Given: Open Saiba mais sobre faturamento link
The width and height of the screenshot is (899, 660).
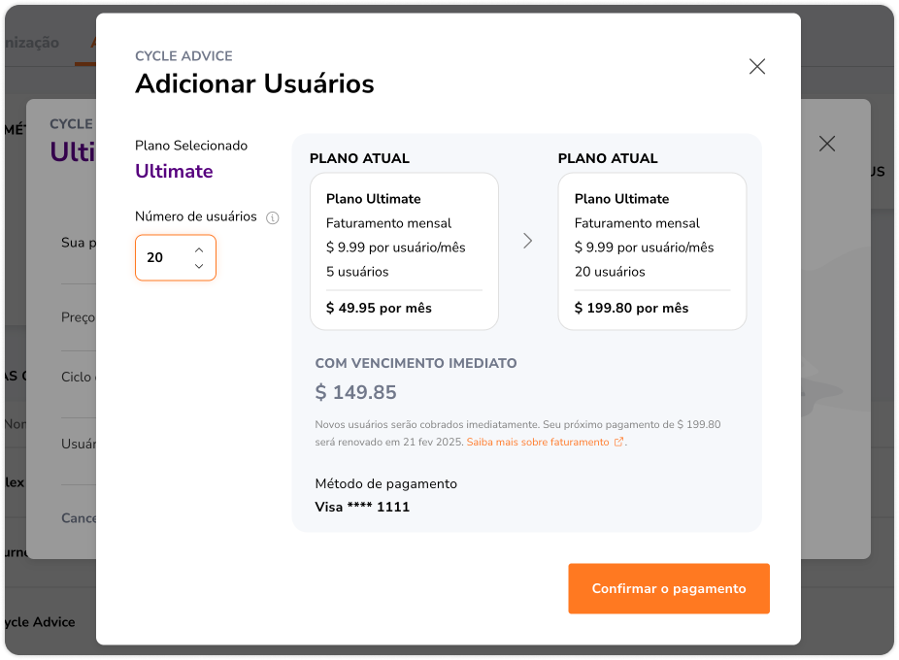Looking at the screenshot, I should 538,442.
